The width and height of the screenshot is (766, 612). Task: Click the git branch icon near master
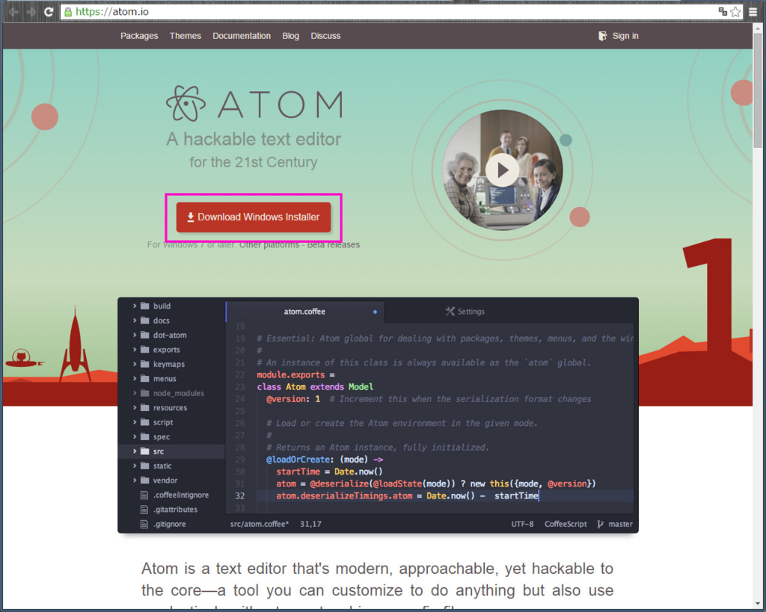(x=600, y=524)
